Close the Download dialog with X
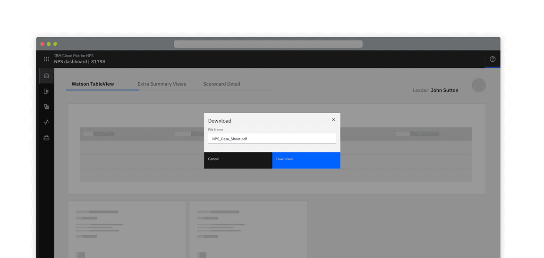This screenshot has height=258, width=544. click(x=333, y=120)
